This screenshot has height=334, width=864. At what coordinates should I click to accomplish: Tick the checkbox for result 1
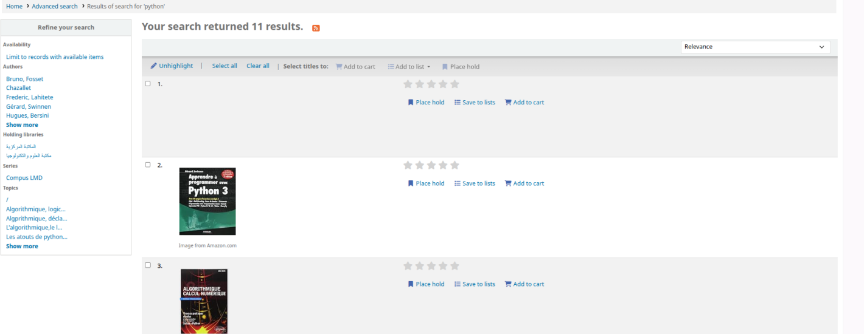pyautogui.click(x=148, y=84)
